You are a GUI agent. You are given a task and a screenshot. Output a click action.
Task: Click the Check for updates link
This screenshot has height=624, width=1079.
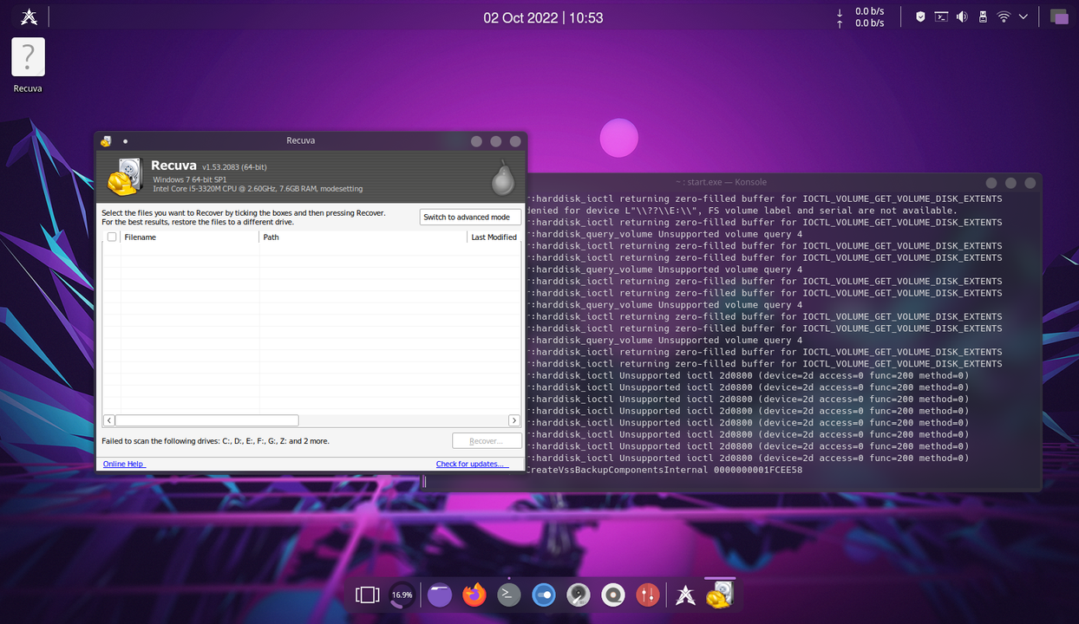[x=472, y=464]
